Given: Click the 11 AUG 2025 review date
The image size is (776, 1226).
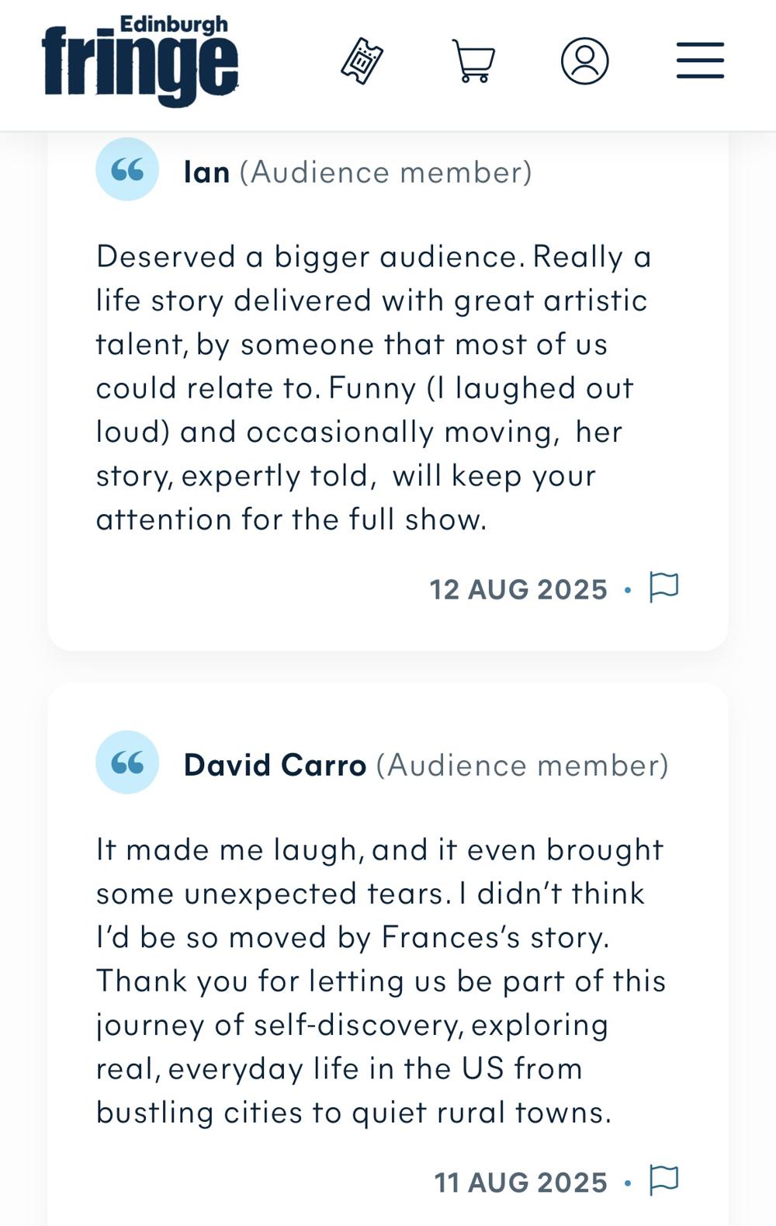Looking at the screenshot, I should 521,1183.
